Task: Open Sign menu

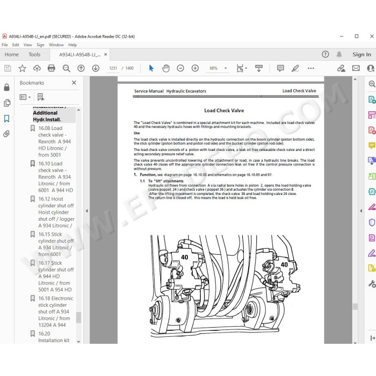Action: point(40,45)
